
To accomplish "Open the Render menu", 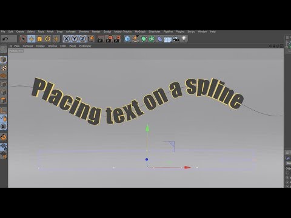I will (x=96, y=31).
